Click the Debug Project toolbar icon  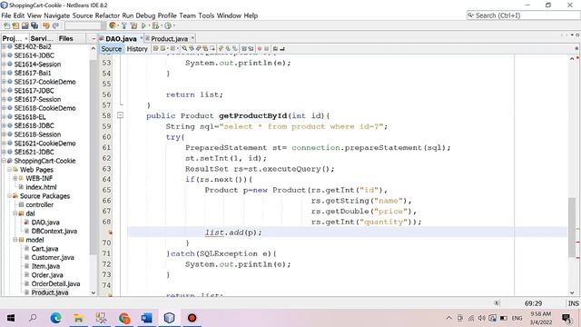155,25
